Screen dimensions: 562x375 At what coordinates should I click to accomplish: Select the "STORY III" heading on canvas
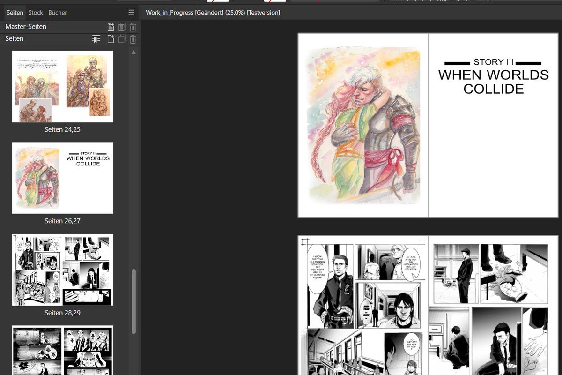(494, 62)
